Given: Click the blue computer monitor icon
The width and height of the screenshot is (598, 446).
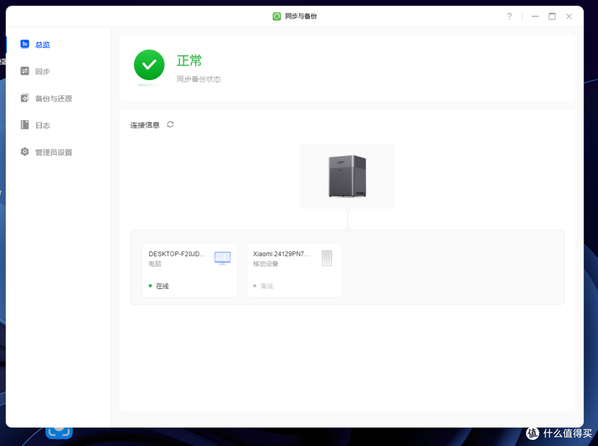Looking at the screenshot, I should click(x=223, y=258).
